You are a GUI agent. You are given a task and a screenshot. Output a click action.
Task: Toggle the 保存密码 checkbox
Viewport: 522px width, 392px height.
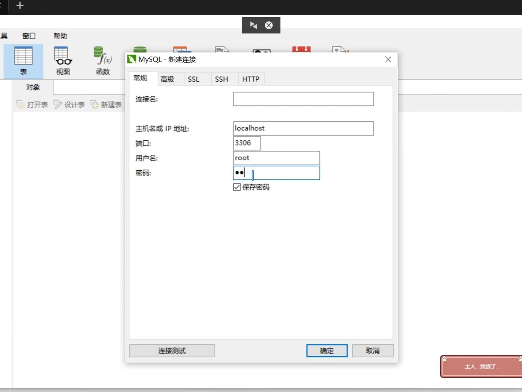pyautogui.click(x=237, y=187)
